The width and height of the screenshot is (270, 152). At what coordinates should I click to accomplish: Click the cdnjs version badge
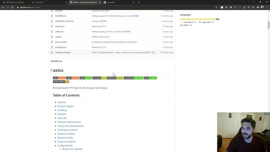click(72, 78)
